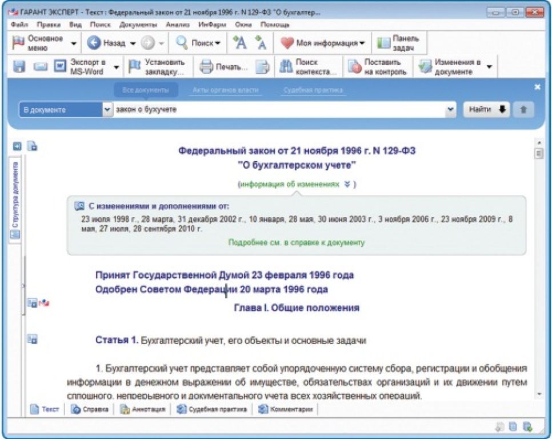The height and width of the screenshot is (439, 552).
Task: Open the Помощь menu
Action: coord(275,25)
